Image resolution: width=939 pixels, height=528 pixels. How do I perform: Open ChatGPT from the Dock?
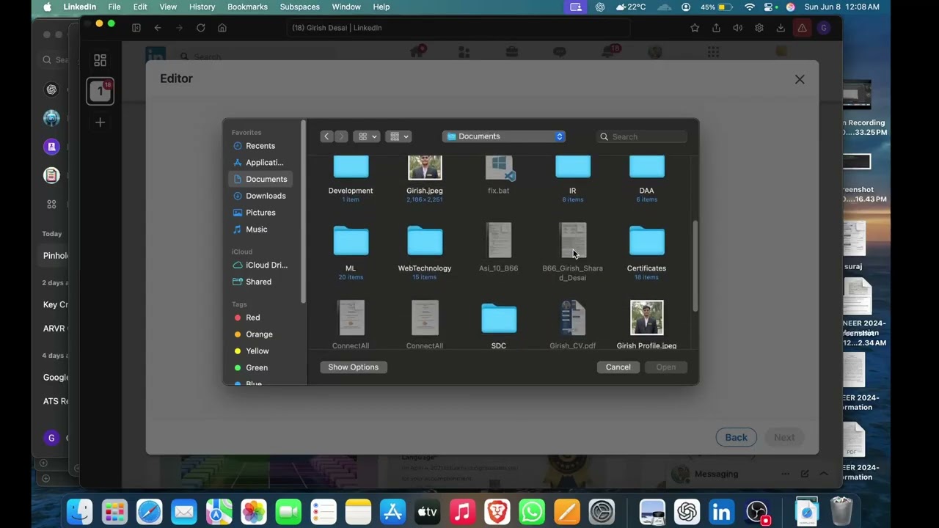coord(687,511)
